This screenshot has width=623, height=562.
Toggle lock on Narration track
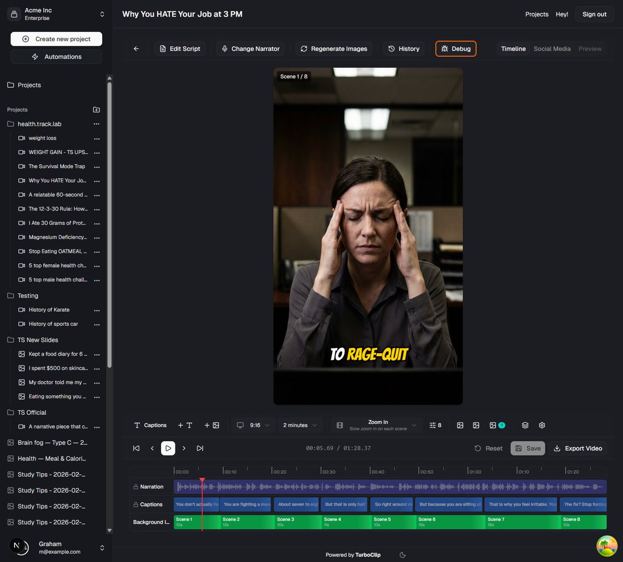click(x=136, y=487)
